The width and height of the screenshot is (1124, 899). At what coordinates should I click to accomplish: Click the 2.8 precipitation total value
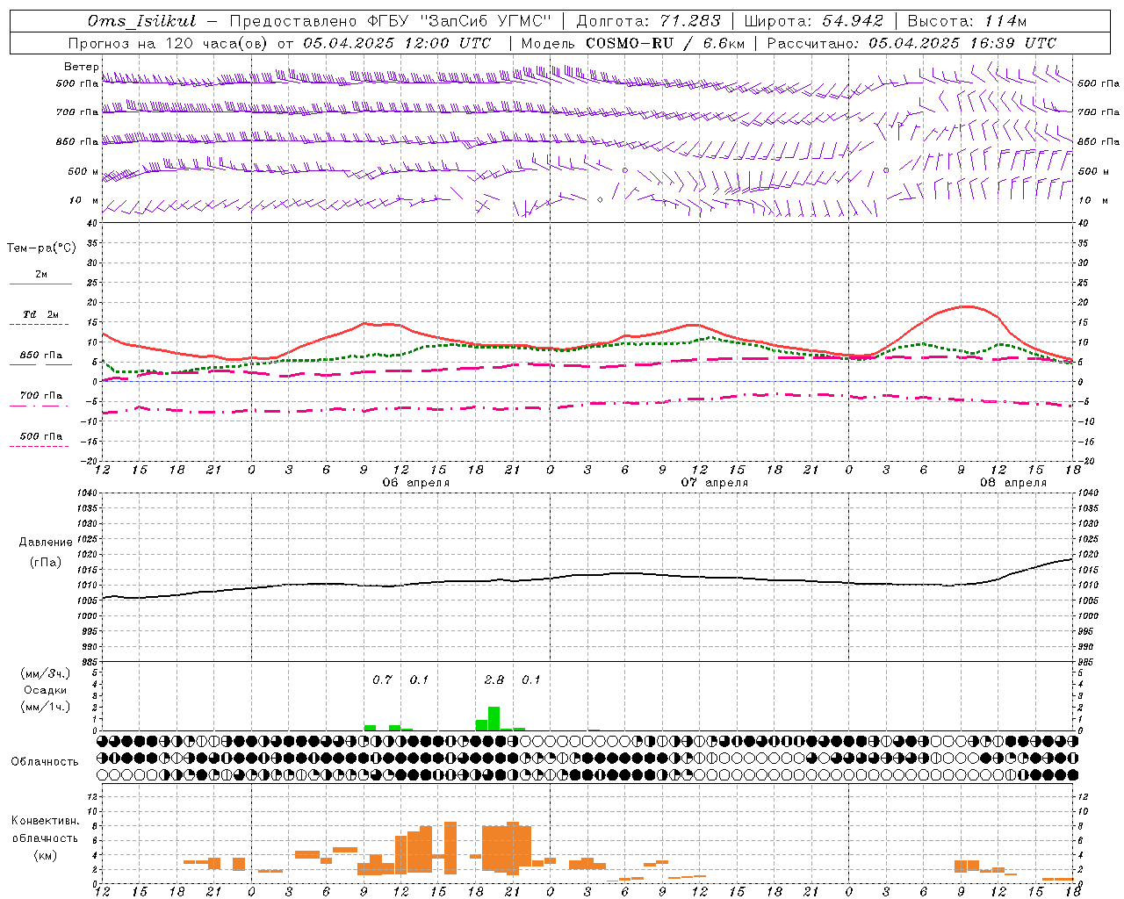click(494, 680)
